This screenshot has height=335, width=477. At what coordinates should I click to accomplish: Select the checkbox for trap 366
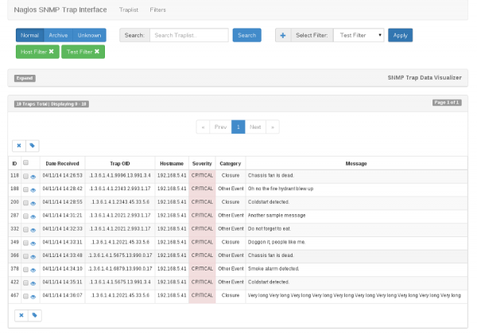click(x=25, y=255)
